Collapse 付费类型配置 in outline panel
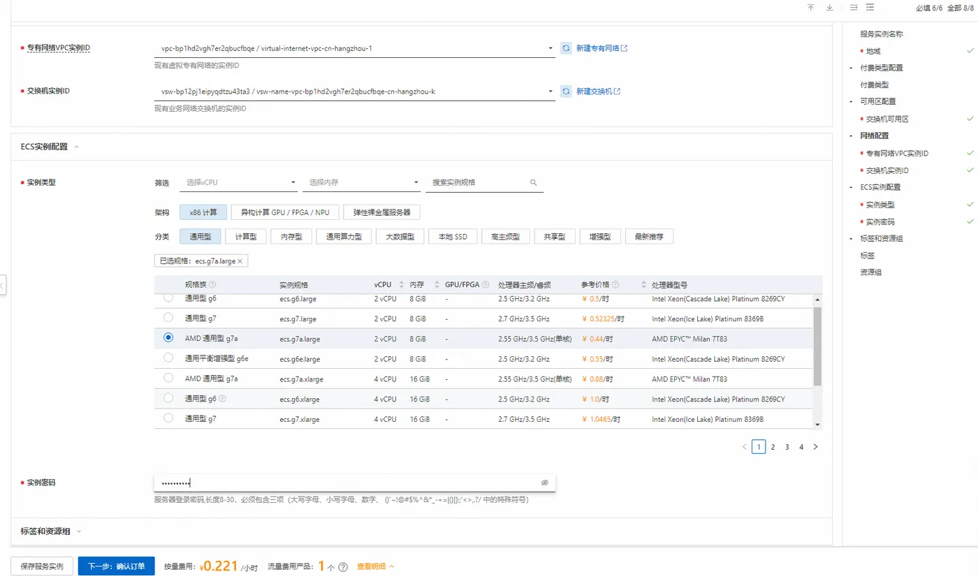Screen dimensions: 978x579 tap(851, 68)
